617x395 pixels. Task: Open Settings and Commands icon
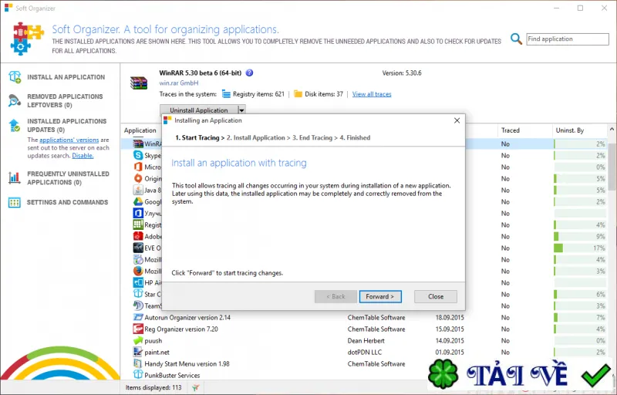coord(15,202)
